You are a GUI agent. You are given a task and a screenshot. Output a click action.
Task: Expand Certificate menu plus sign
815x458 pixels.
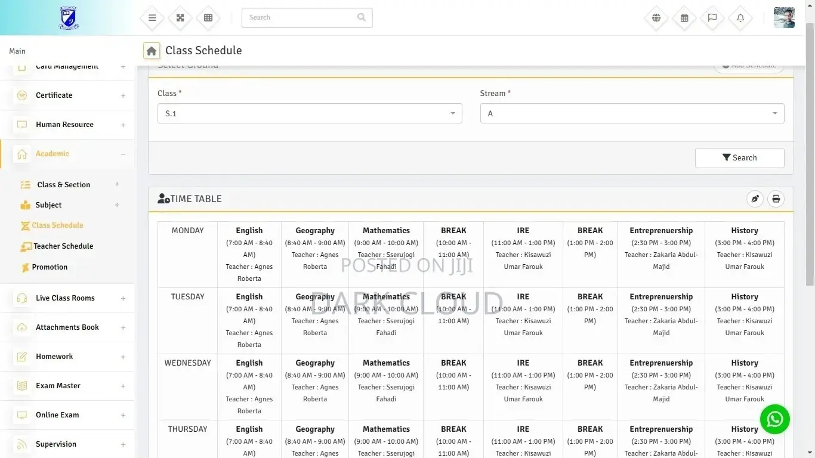(x=123, y=95)
